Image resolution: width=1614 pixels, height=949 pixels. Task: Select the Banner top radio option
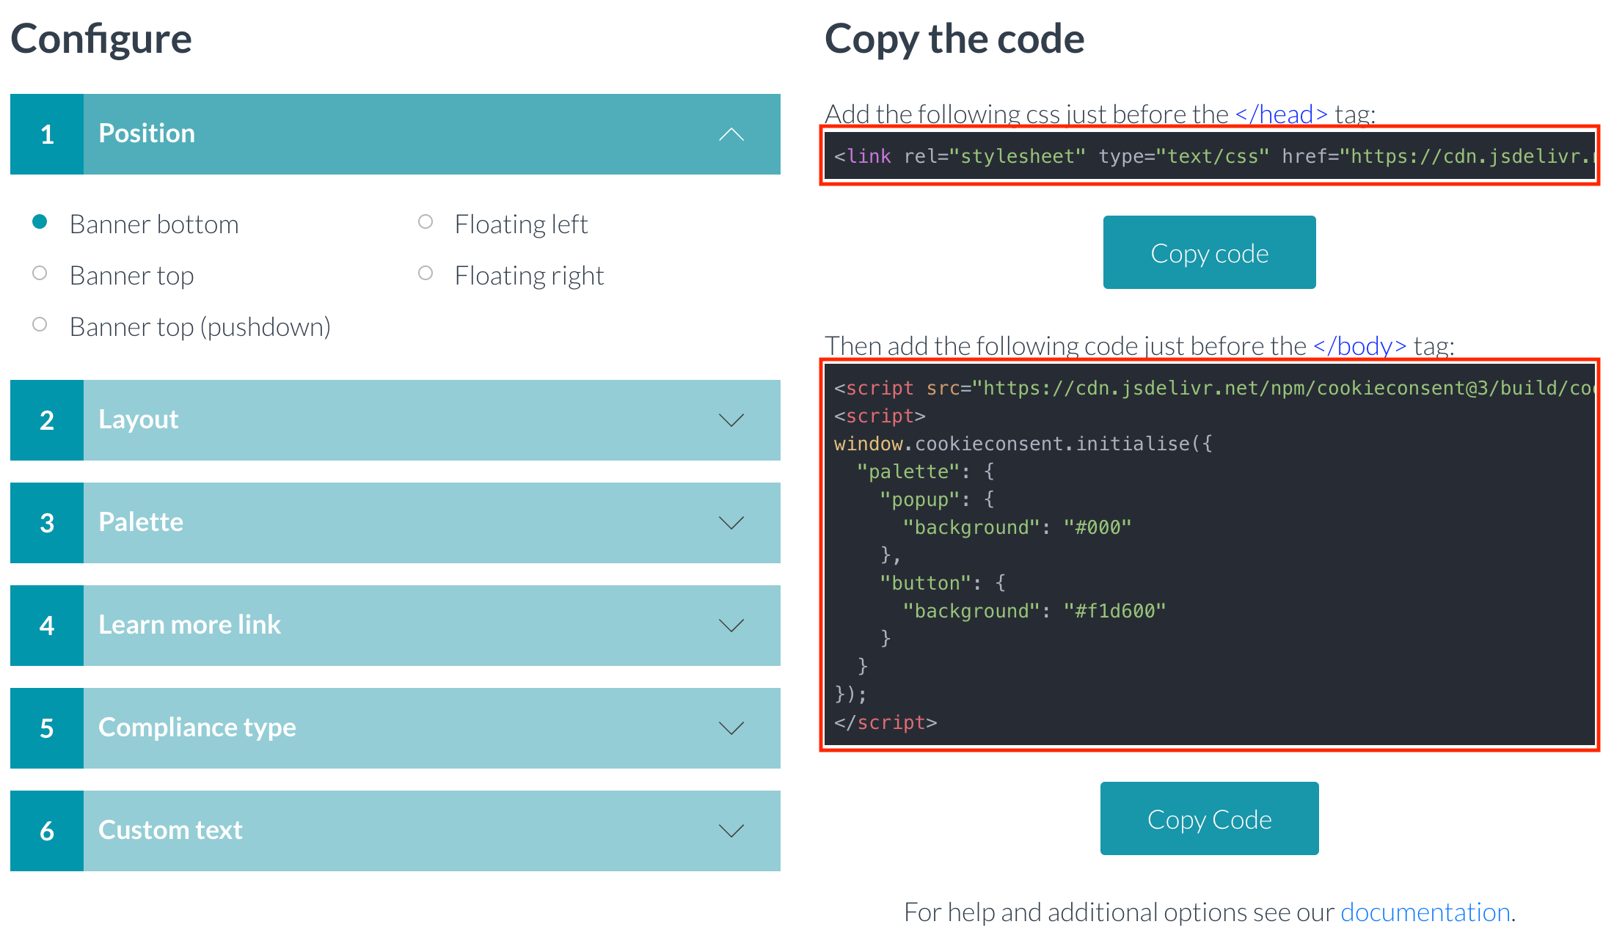(x=40, y=273)
